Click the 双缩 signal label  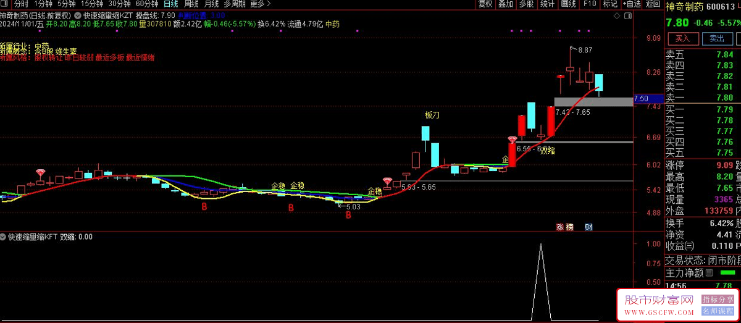(547, 151)
